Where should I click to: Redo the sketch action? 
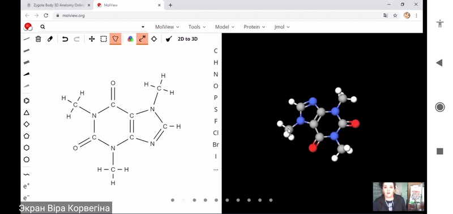(77, 39)
